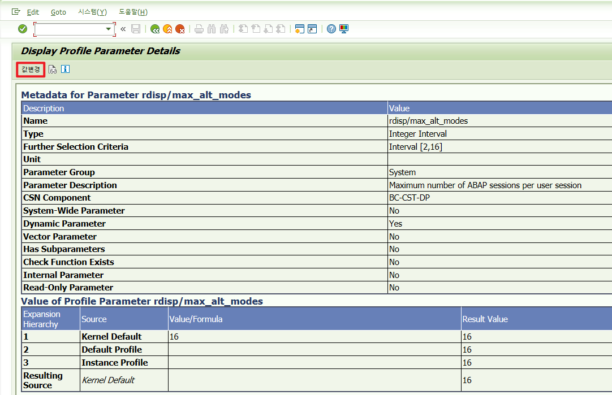Click the Result Value column header
This screenshot has height=395, width=612.
537,319
